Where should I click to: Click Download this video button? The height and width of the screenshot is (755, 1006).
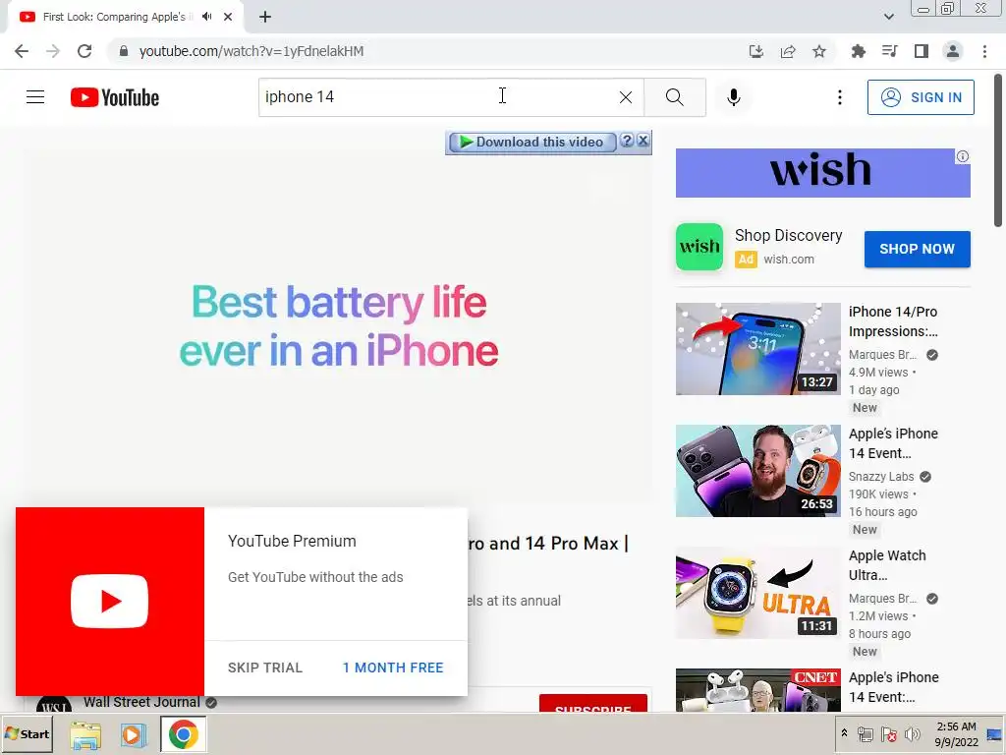tap(532, 142)
